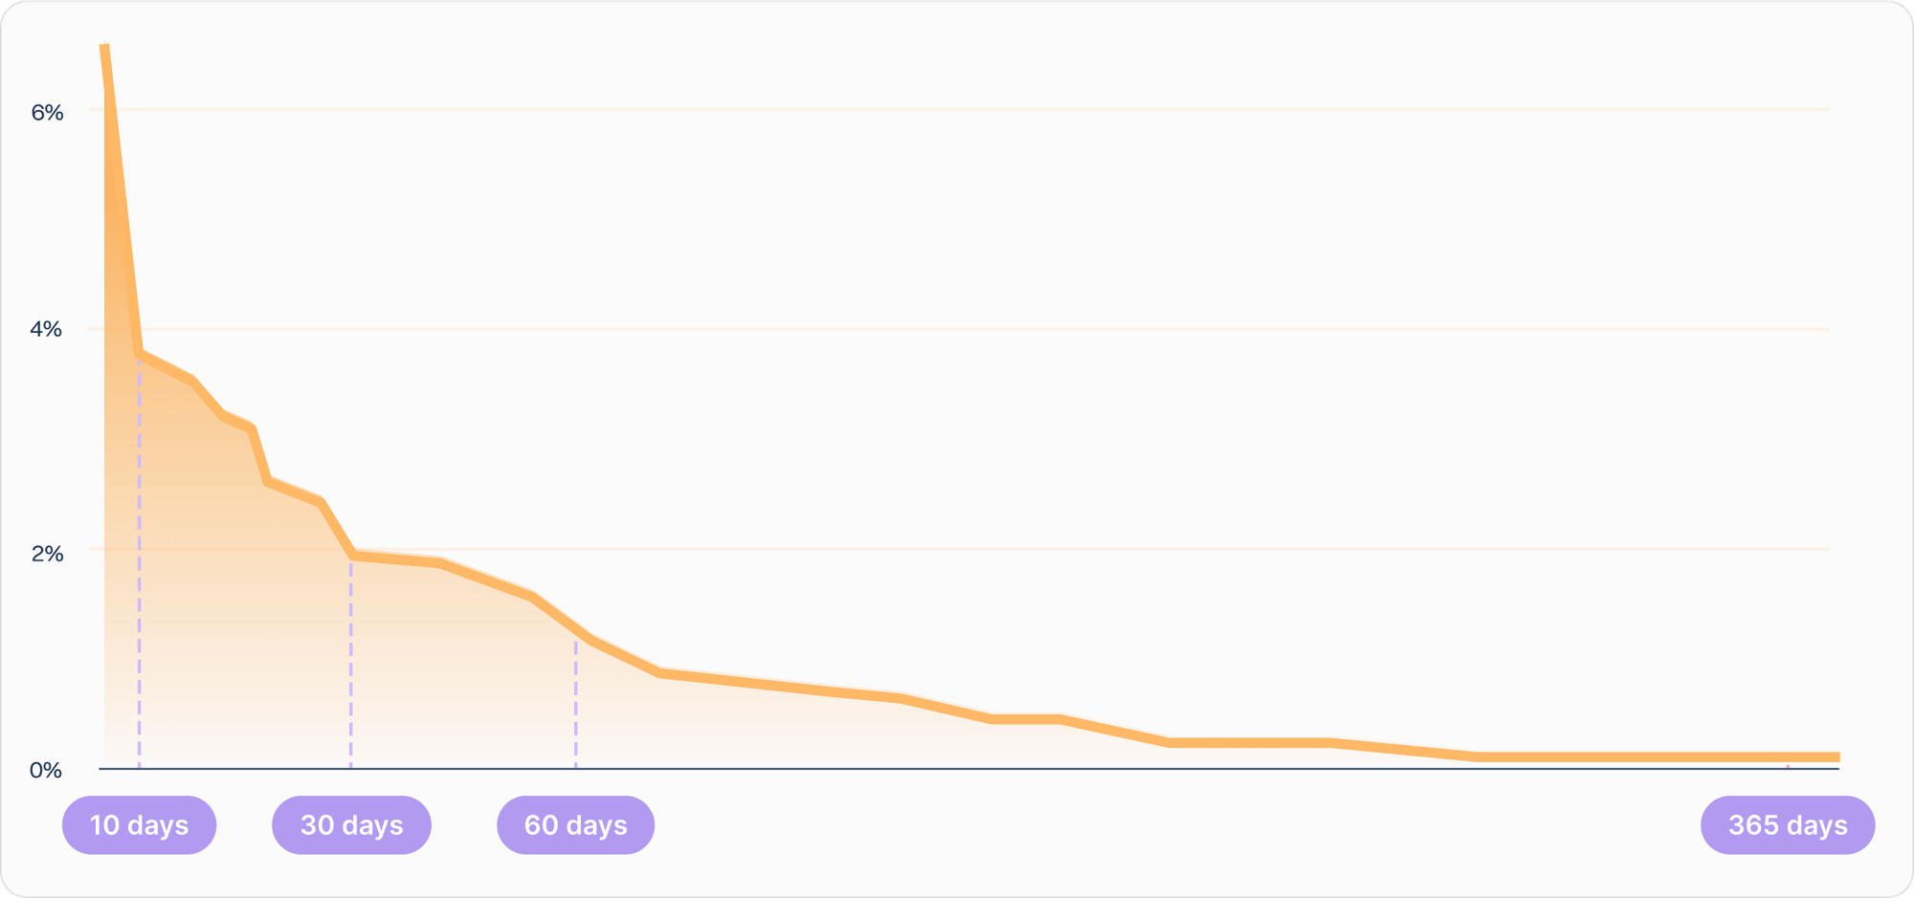
Task: Select the "30 days" pill label
Action: click(351, 824)
